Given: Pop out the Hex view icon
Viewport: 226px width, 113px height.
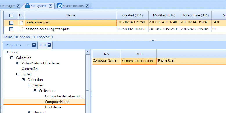Looking at the screenshot, I should point(34,45).
